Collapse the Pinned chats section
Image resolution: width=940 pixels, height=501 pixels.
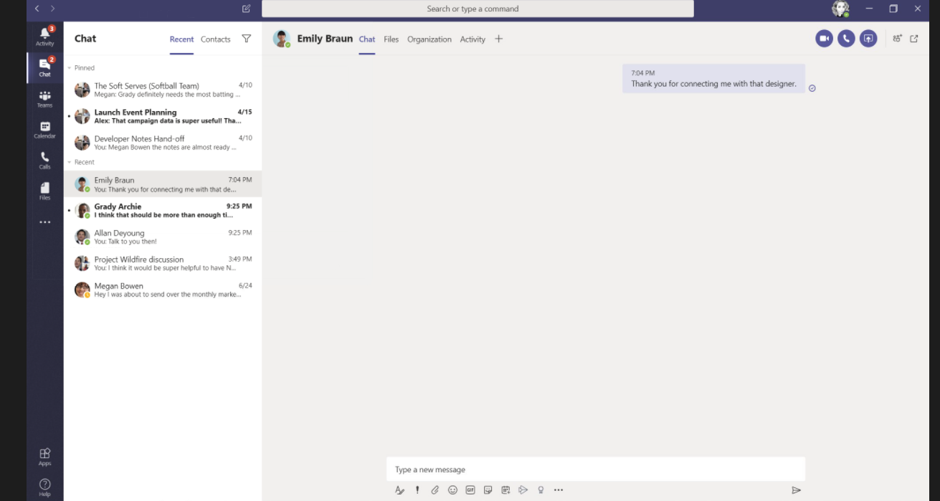coord(71,67)
